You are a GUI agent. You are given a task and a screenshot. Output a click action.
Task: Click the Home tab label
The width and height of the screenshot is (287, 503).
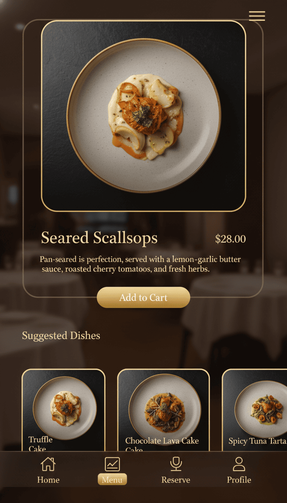pos(48,480)
